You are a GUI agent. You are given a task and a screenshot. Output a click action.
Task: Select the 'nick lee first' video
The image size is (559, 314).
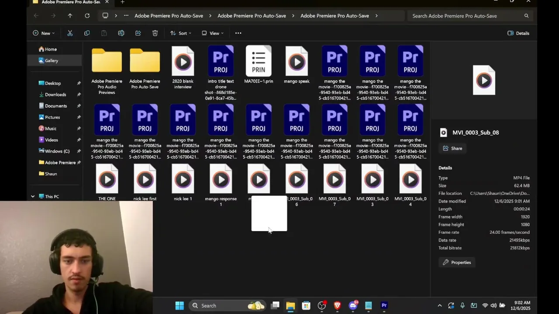[x=145, y=182]
